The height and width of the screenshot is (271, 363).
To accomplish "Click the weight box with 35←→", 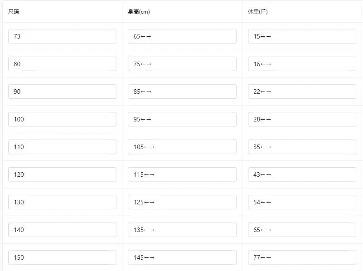I will pyautogui.click(x=302, y=147).
